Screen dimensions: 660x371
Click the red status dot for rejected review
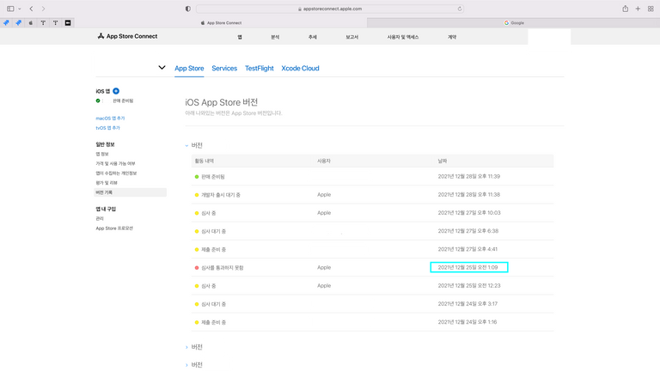tap(197, 268)
